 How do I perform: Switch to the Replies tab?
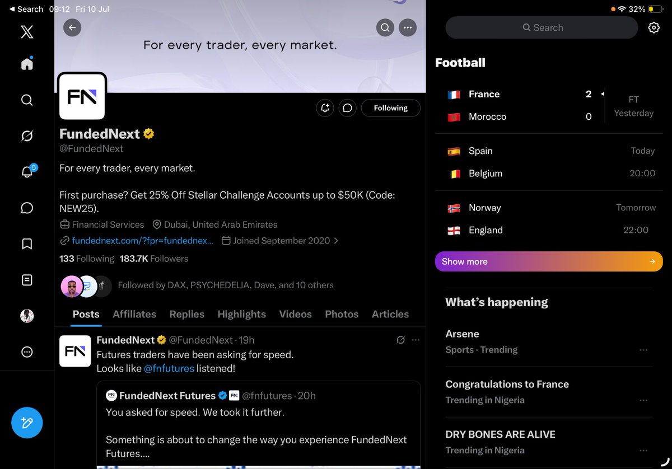[x=187, y=314]
